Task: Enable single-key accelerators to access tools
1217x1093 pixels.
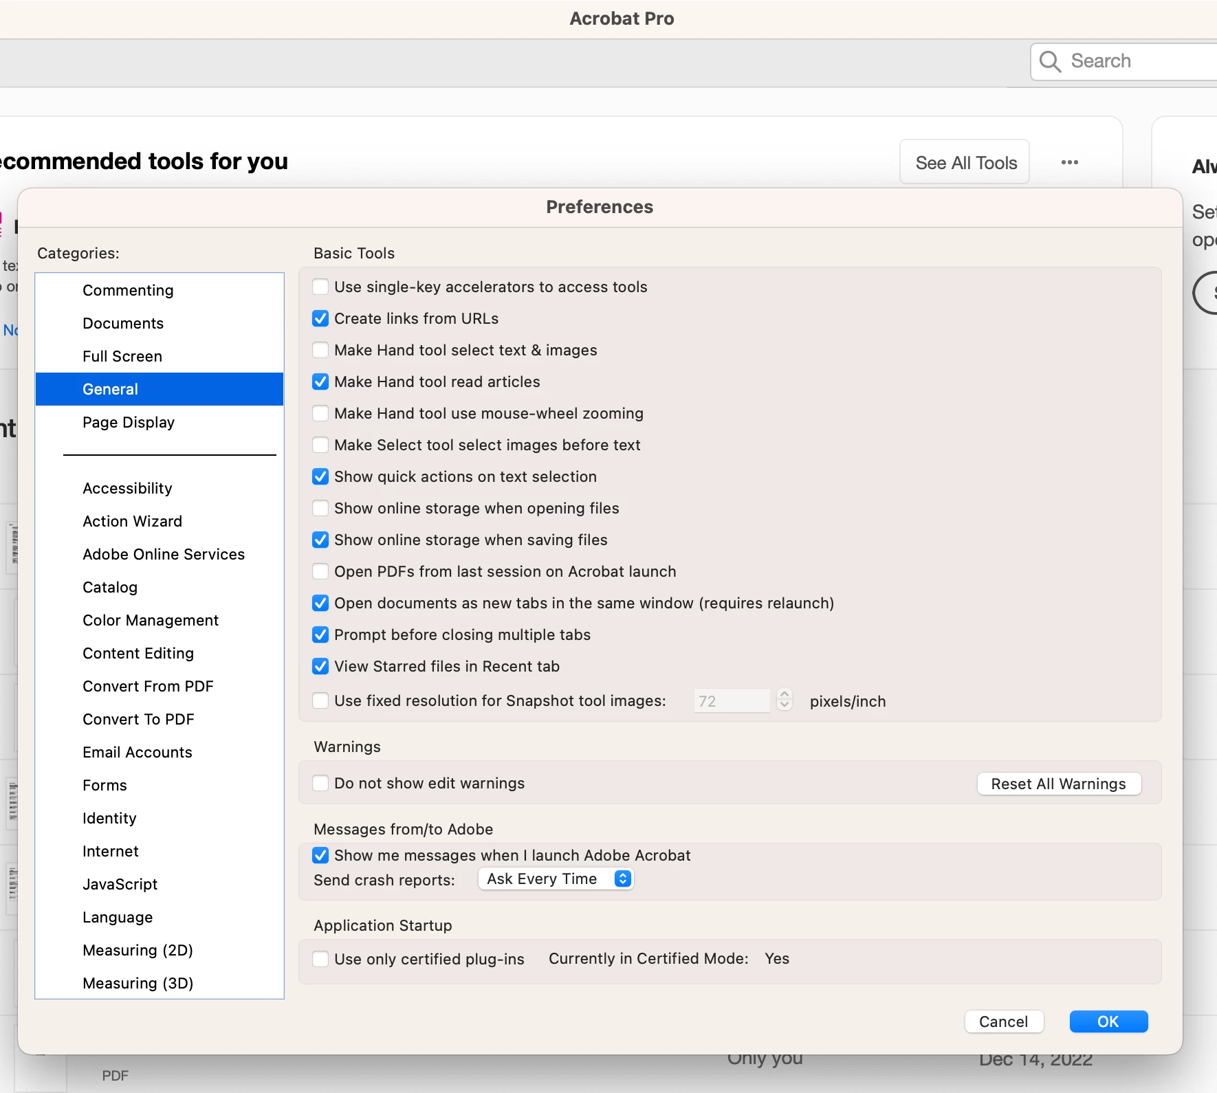Action: tap(320, 287)
